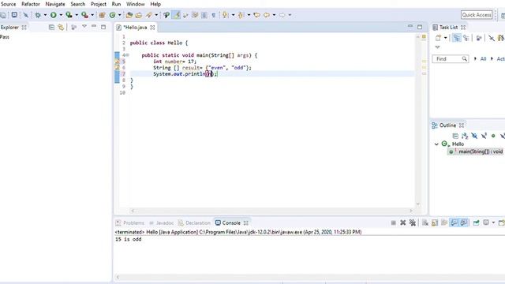Toggle Show Whitespace Characters pilcrow icon
Image resolution: width=505 pixels, height=284 pixels.
tap(214, 15)
